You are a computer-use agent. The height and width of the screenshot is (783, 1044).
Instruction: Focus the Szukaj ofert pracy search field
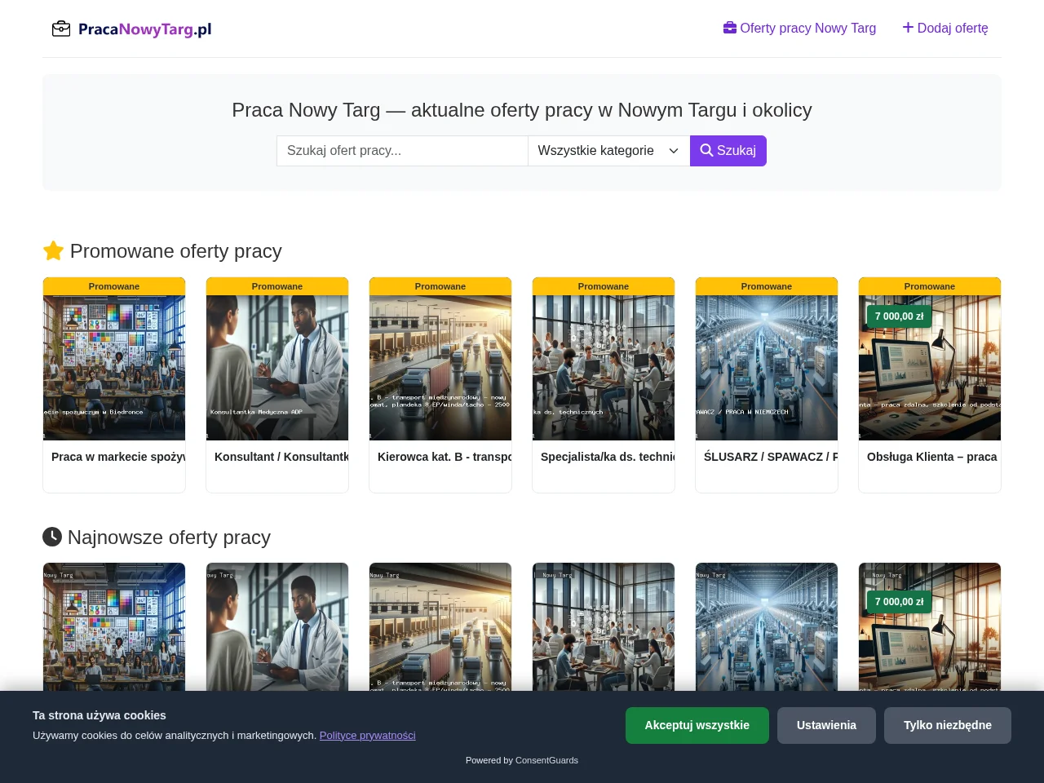tap(402, 151)
